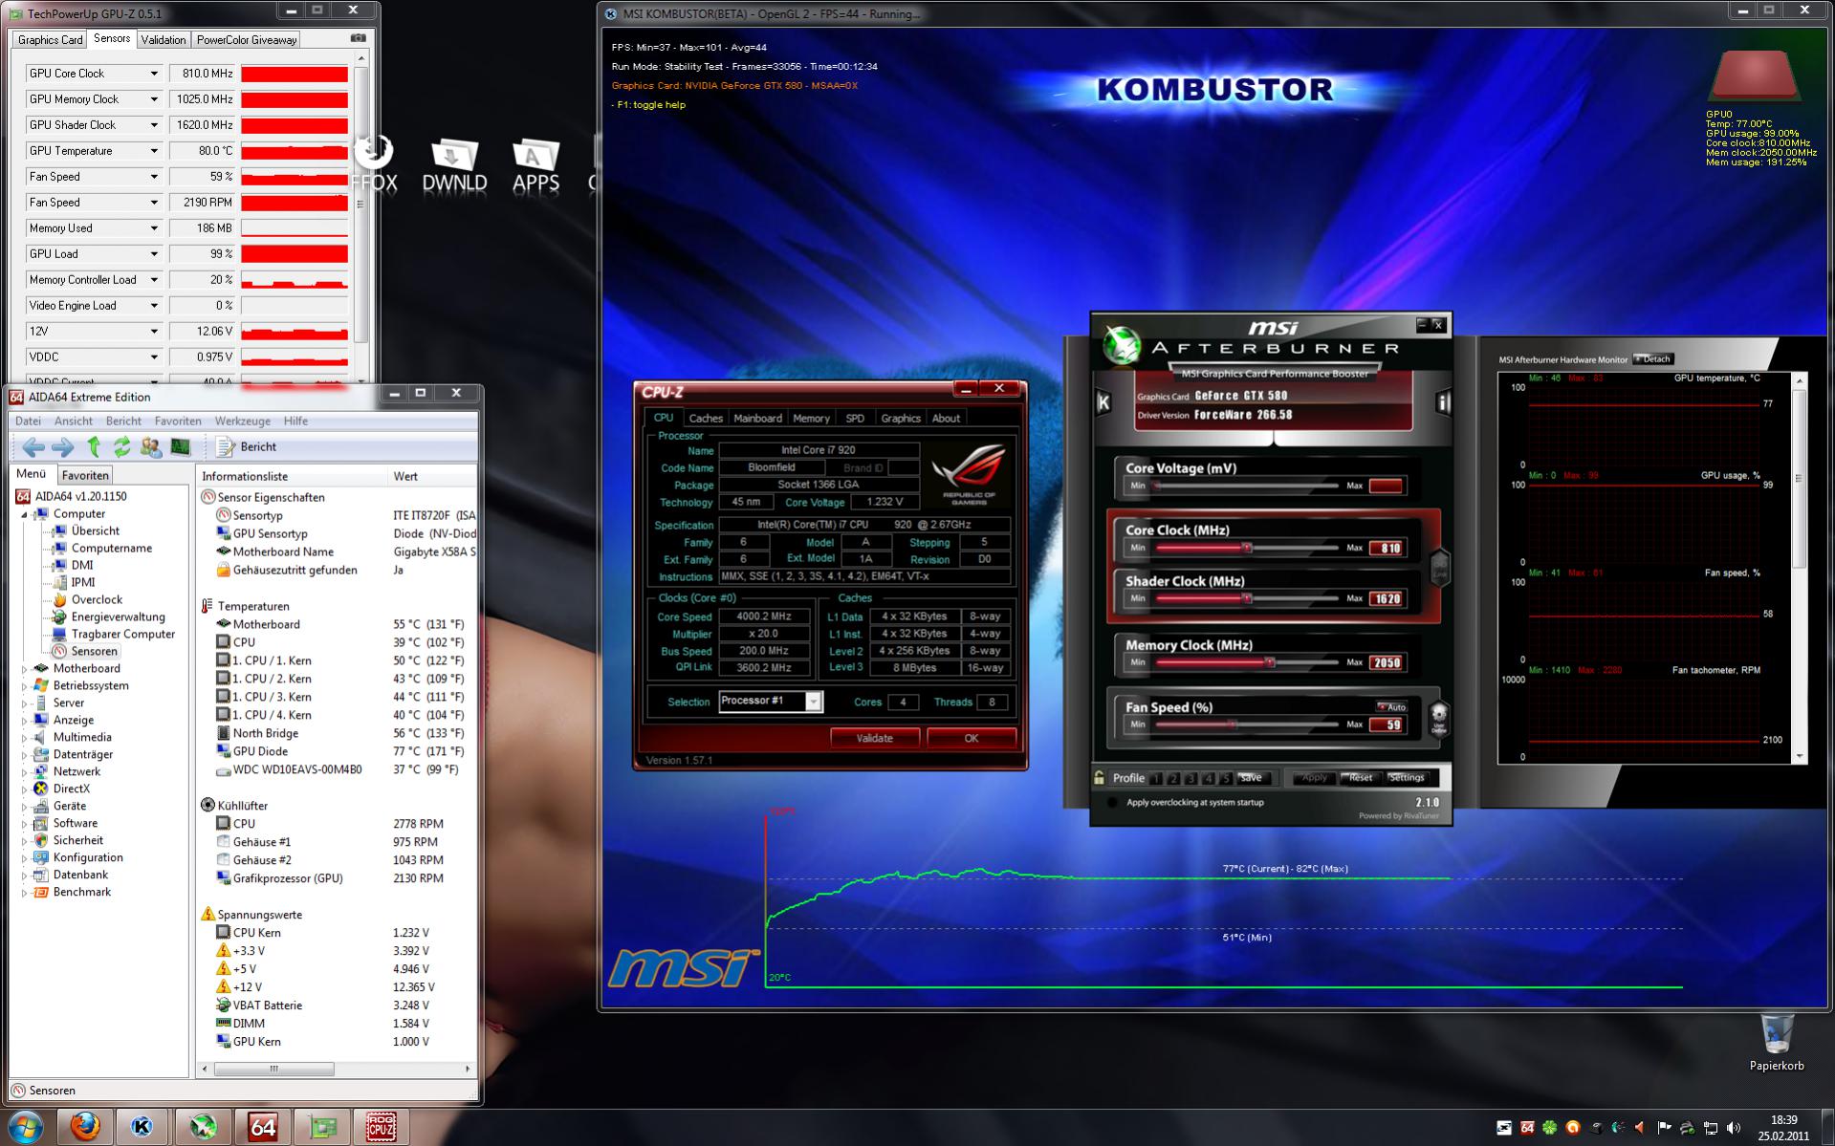The width and height of the screenshot is (1835, 1146).
Task: Click the Bericht report button in AIDA64
Action: point(247,446)
